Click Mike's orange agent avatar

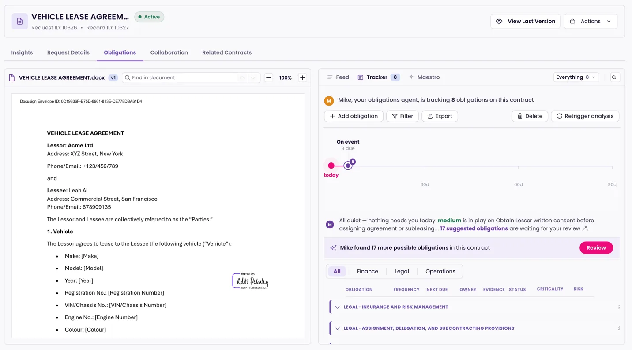(329, 100)
